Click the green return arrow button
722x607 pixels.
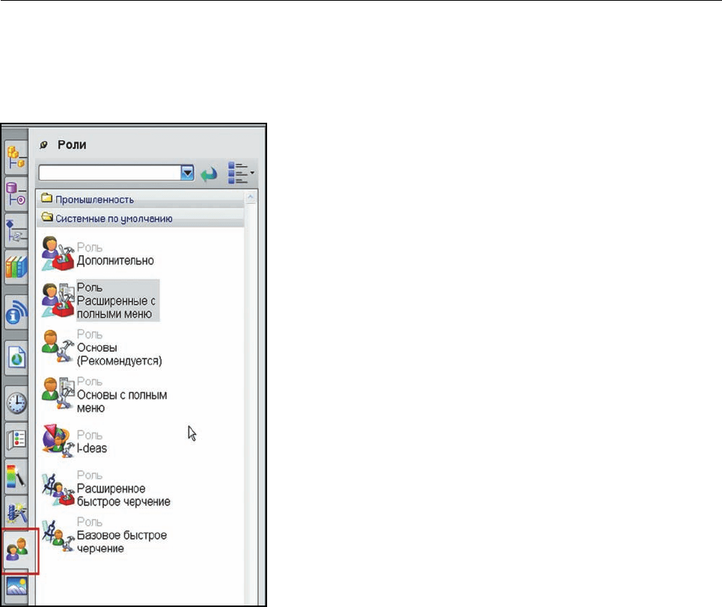209,173
